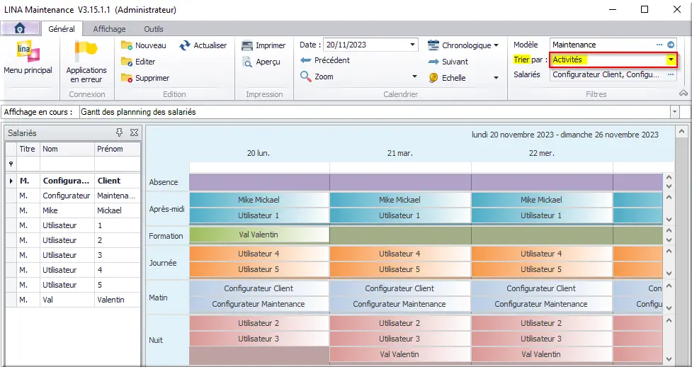Switch to the Affichage tab
Viewport: 692px width, 367px height.
point(109,29)
